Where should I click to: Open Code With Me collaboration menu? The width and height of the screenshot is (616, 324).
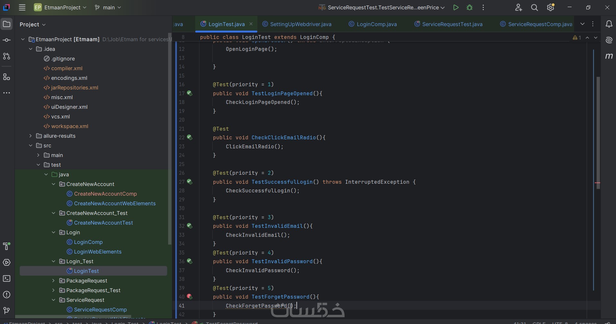click(518, 7)
